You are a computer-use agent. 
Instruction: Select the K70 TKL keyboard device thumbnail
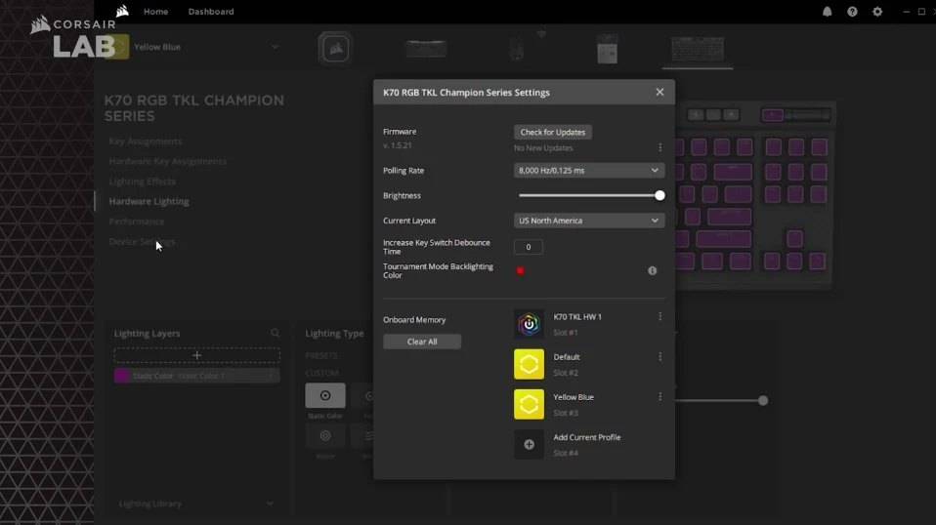pos(698,50)
